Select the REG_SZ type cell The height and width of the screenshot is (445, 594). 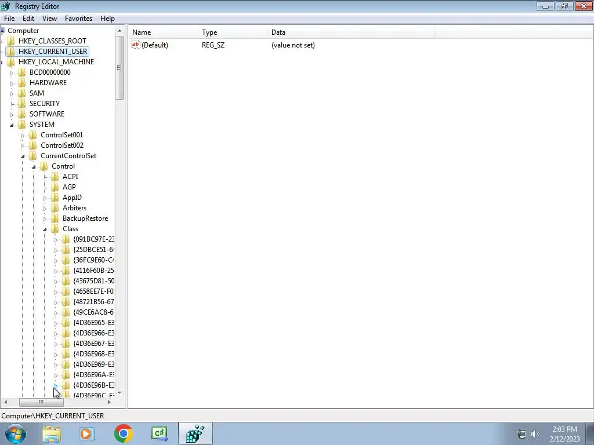tap(213, 45)
